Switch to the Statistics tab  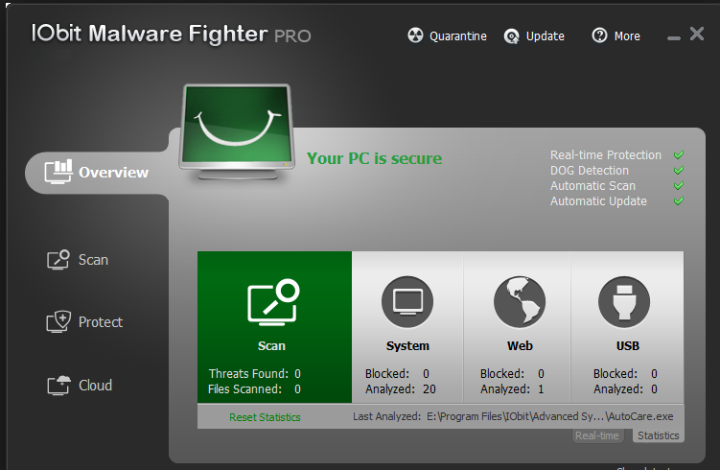[658, 435]
